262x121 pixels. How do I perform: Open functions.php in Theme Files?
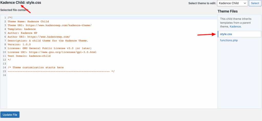[x=229, y=40]
